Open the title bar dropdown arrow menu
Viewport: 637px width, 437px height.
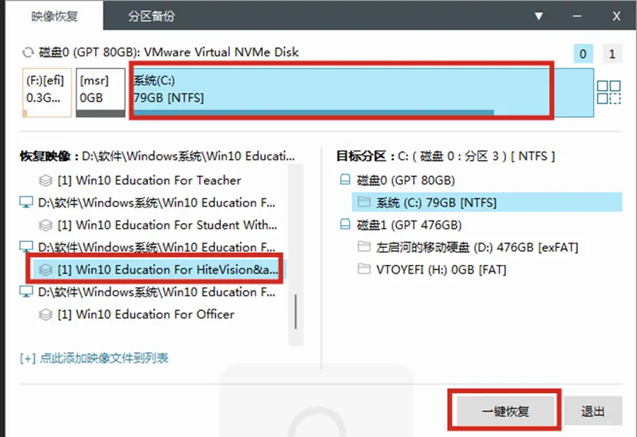(x=538, y=16)
